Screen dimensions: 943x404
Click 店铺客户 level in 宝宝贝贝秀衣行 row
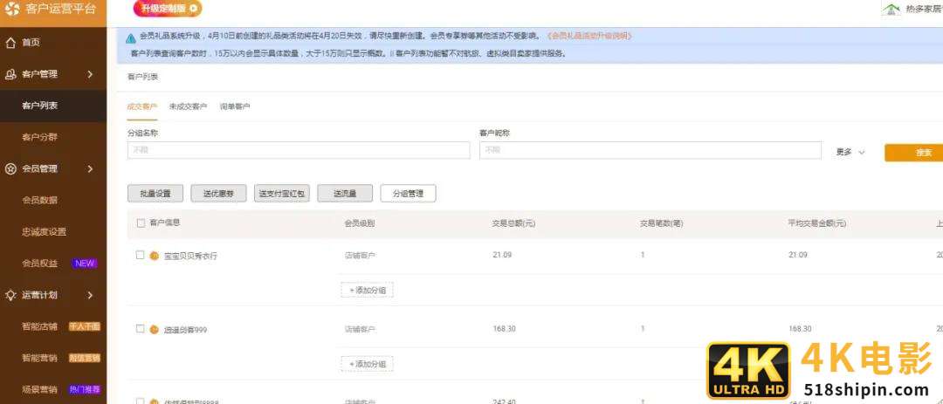pos(360,256)
